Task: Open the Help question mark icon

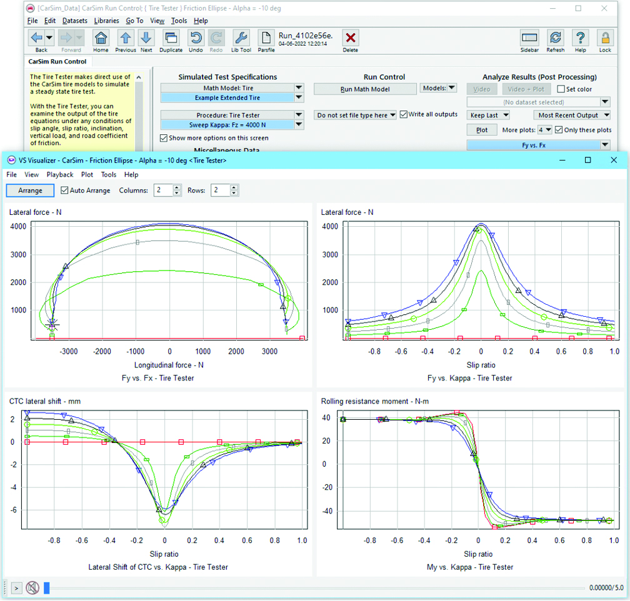Action: tap(580, 38)
